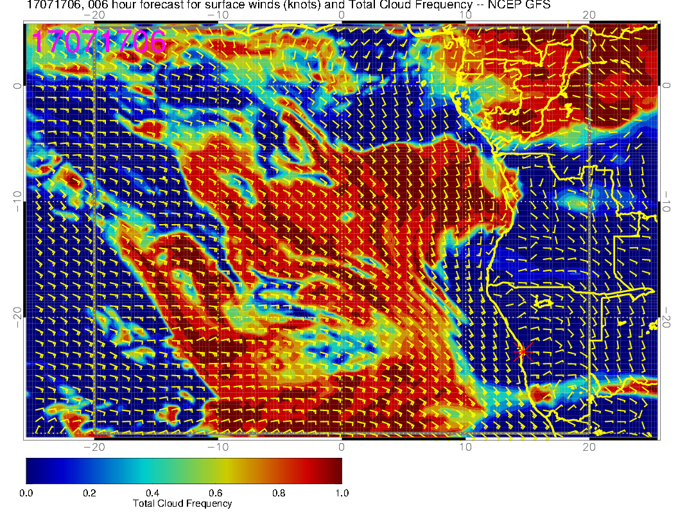Click the 0.6 label under the color bar
The image size is (678, 524).
(x=215, y=493)
